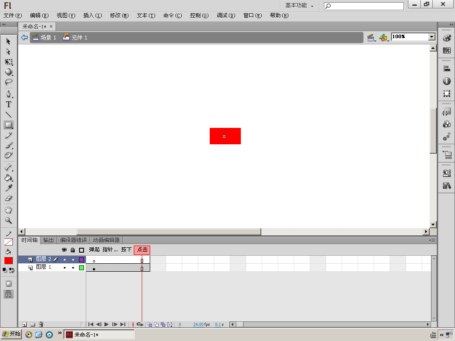Open the Color panel palette icon
The image size is (455, 341).
point(447,38)
